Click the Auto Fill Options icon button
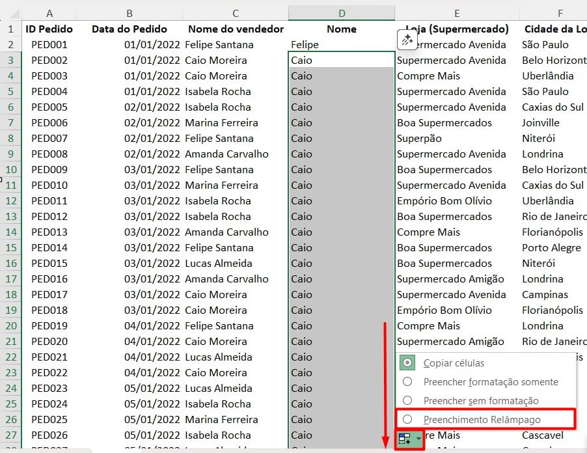 click(x=405, y=440)
